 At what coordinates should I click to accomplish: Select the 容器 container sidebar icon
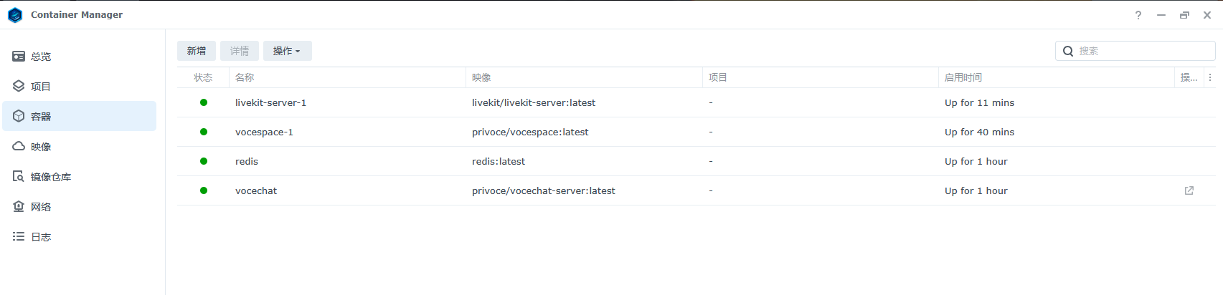pyautogui.click(x=19, y=117)
